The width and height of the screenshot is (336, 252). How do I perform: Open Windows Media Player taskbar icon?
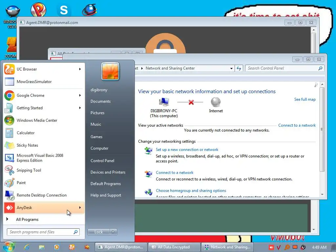[57, 247]
